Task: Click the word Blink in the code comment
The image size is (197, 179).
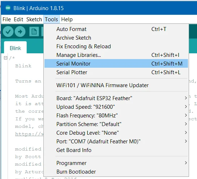Action: [x=23, y=66]
